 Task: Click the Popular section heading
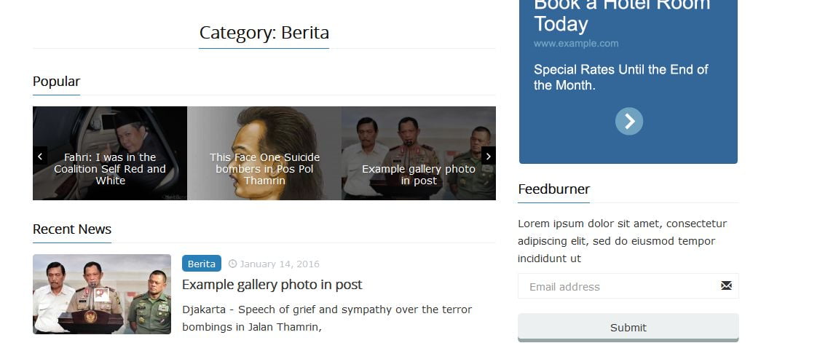(57, 82)
